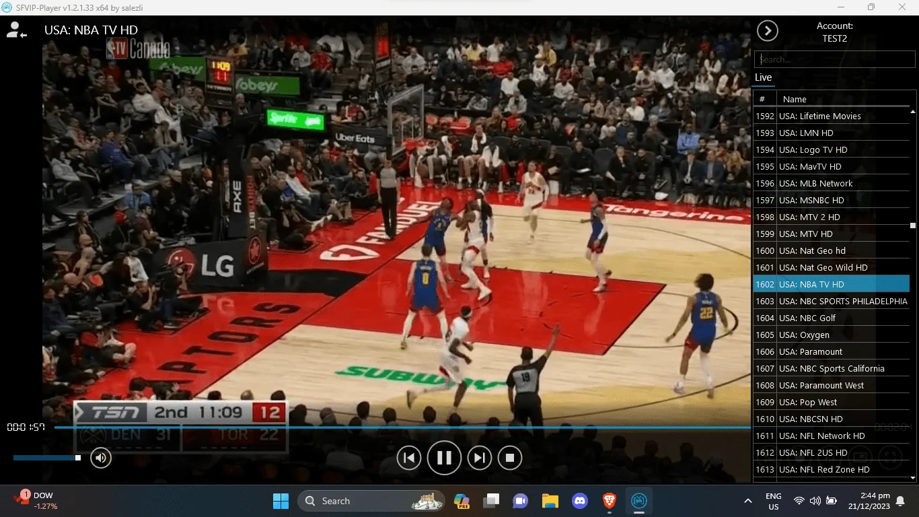
Task: Switch to the Live tab
Action: (x=763, y=77)
